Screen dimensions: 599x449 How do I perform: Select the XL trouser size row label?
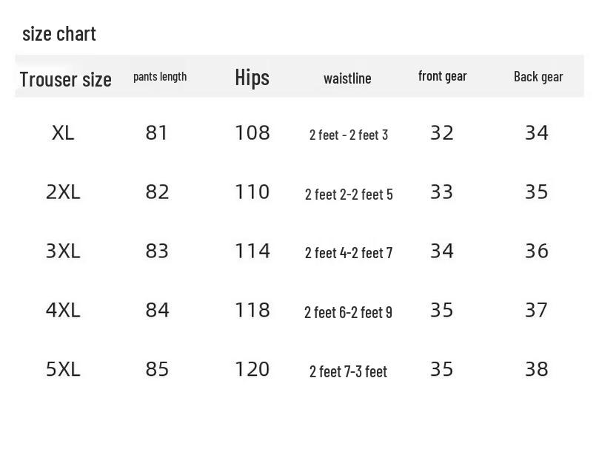coord(63,133)
